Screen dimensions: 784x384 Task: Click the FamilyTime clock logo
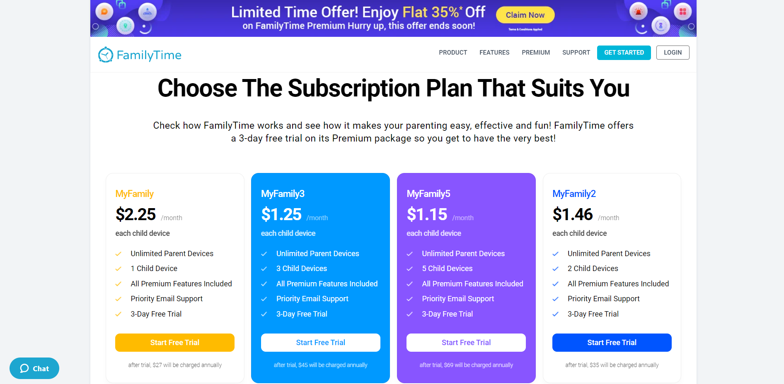[106, 55]
